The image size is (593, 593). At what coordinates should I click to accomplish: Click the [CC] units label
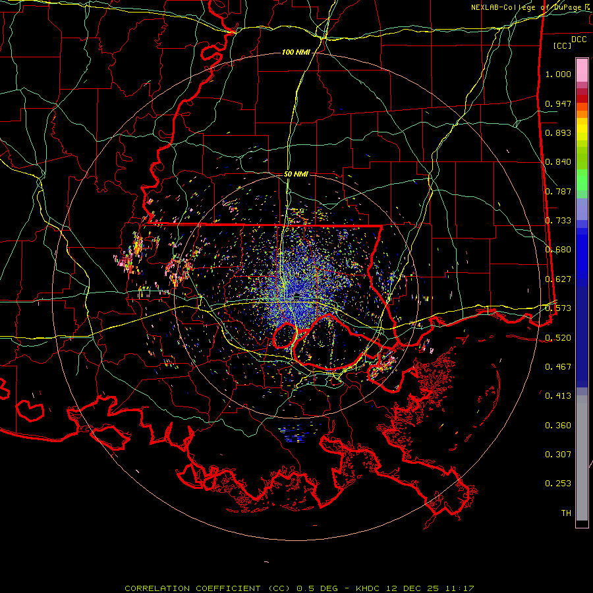click(x=562, y=45)
